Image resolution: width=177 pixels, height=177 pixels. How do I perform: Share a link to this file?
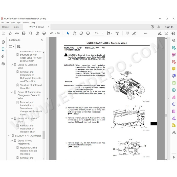pyautogui.click(x=160, y=33)
